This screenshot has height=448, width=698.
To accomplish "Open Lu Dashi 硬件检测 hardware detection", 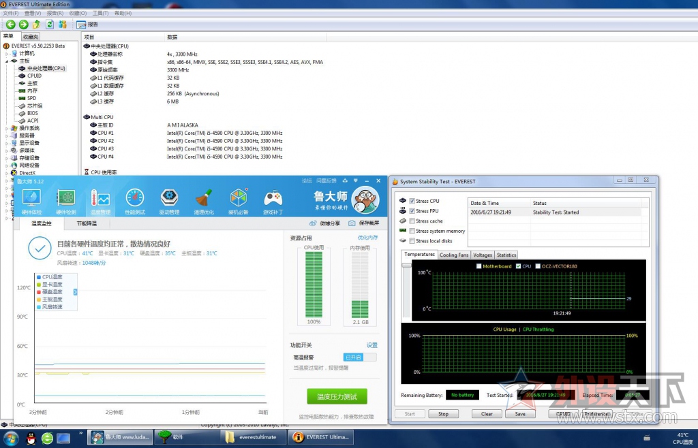I will 66,202.
